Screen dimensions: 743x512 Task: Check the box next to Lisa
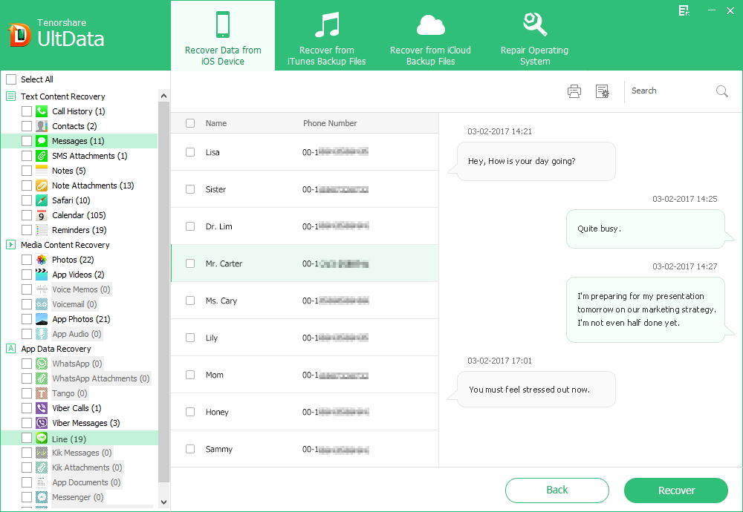click(190, 152)
